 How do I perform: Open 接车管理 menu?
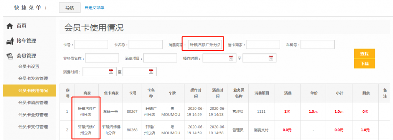coord(26,41)
